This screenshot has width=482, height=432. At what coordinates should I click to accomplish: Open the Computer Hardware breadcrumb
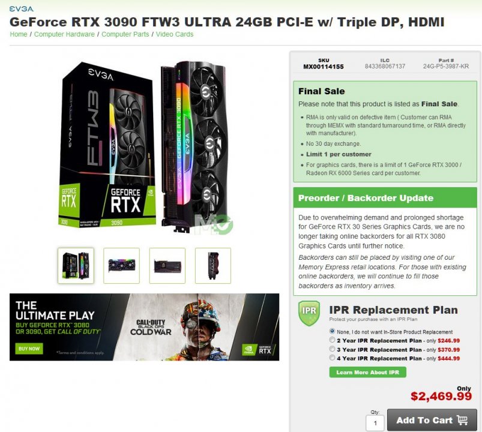64,34
